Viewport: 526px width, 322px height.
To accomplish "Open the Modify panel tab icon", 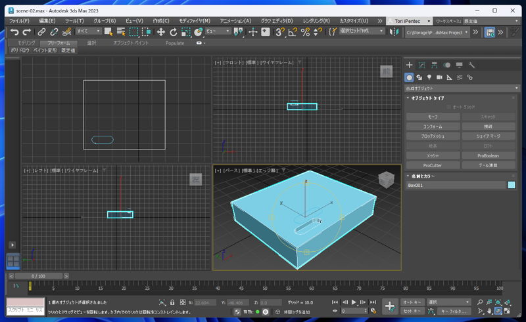I will point(422,65).
